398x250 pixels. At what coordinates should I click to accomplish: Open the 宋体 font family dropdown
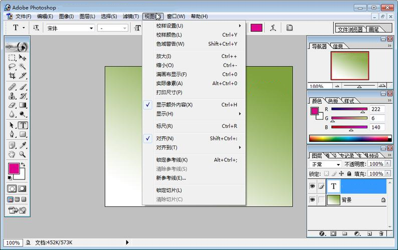coord(91,28)
